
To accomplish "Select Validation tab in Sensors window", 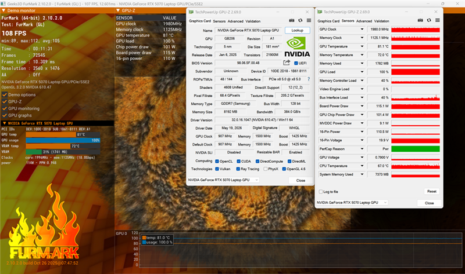I will [x=382, y=21].
